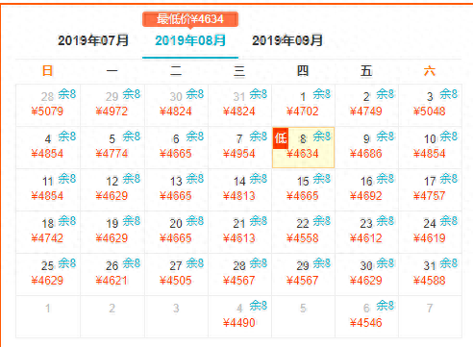
Task: Click the ¥4954 price on August 7
Action: 239,154
